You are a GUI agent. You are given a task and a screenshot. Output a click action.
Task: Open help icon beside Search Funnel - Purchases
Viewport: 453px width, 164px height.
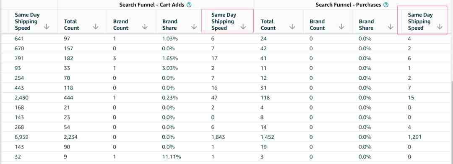[386, 5]
